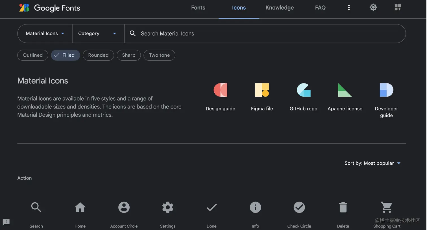Open the Figma file resource

(x=262, y=97)
